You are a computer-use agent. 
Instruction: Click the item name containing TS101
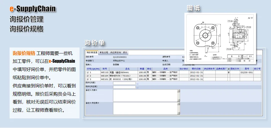pos(120,76)
